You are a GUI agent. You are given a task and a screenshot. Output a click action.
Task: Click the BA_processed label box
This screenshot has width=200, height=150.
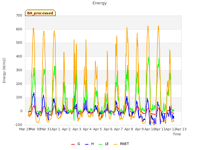pyautogui.click(x=40, y=13)
